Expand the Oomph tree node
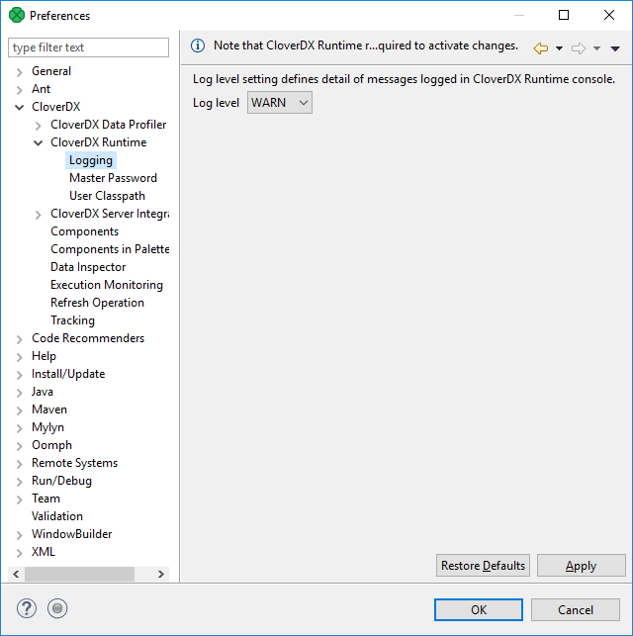The image size is (633, 636). 20,446
